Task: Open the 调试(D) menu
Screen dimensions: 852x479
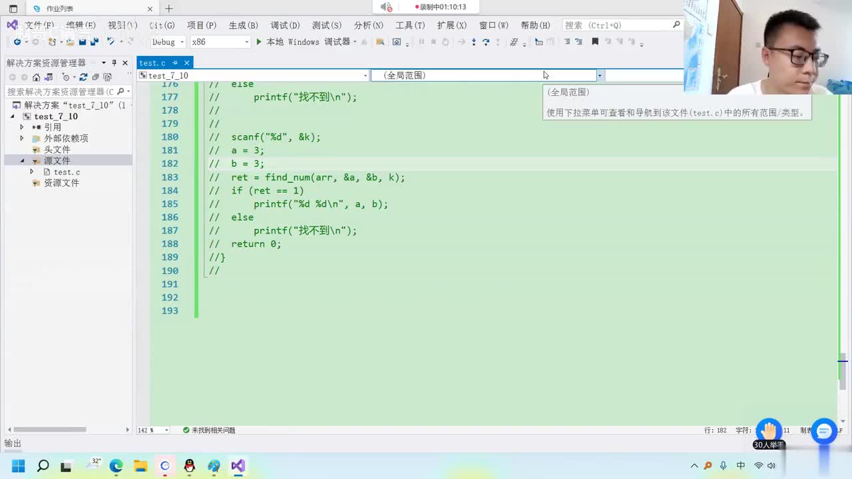Action: click(x=285, y=25)
